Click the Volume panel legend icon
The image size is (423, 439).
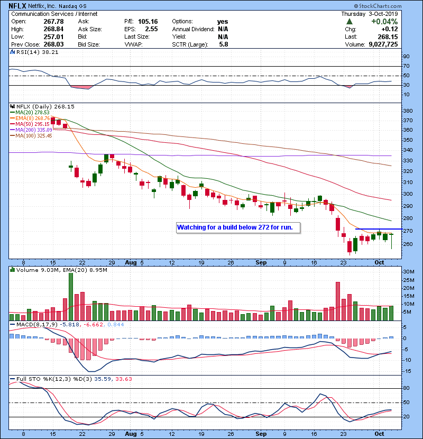(x=12, y=270)
